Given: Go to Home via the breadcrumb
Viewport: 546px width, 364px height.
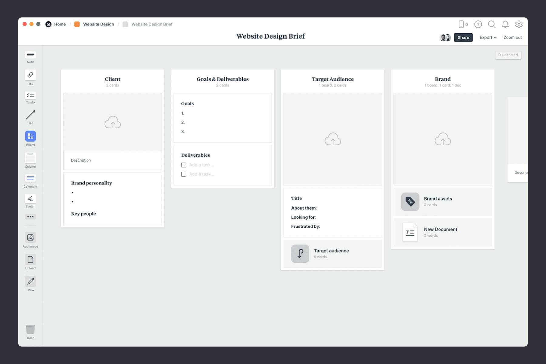Looking at the screenshot, I should [60, 24].
